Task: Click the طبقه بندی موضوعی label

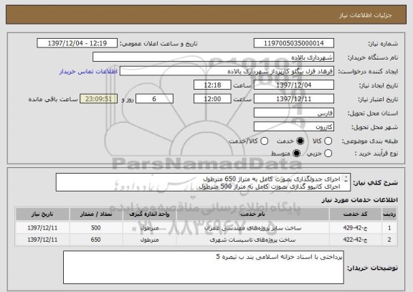Action: click(370, 141)
